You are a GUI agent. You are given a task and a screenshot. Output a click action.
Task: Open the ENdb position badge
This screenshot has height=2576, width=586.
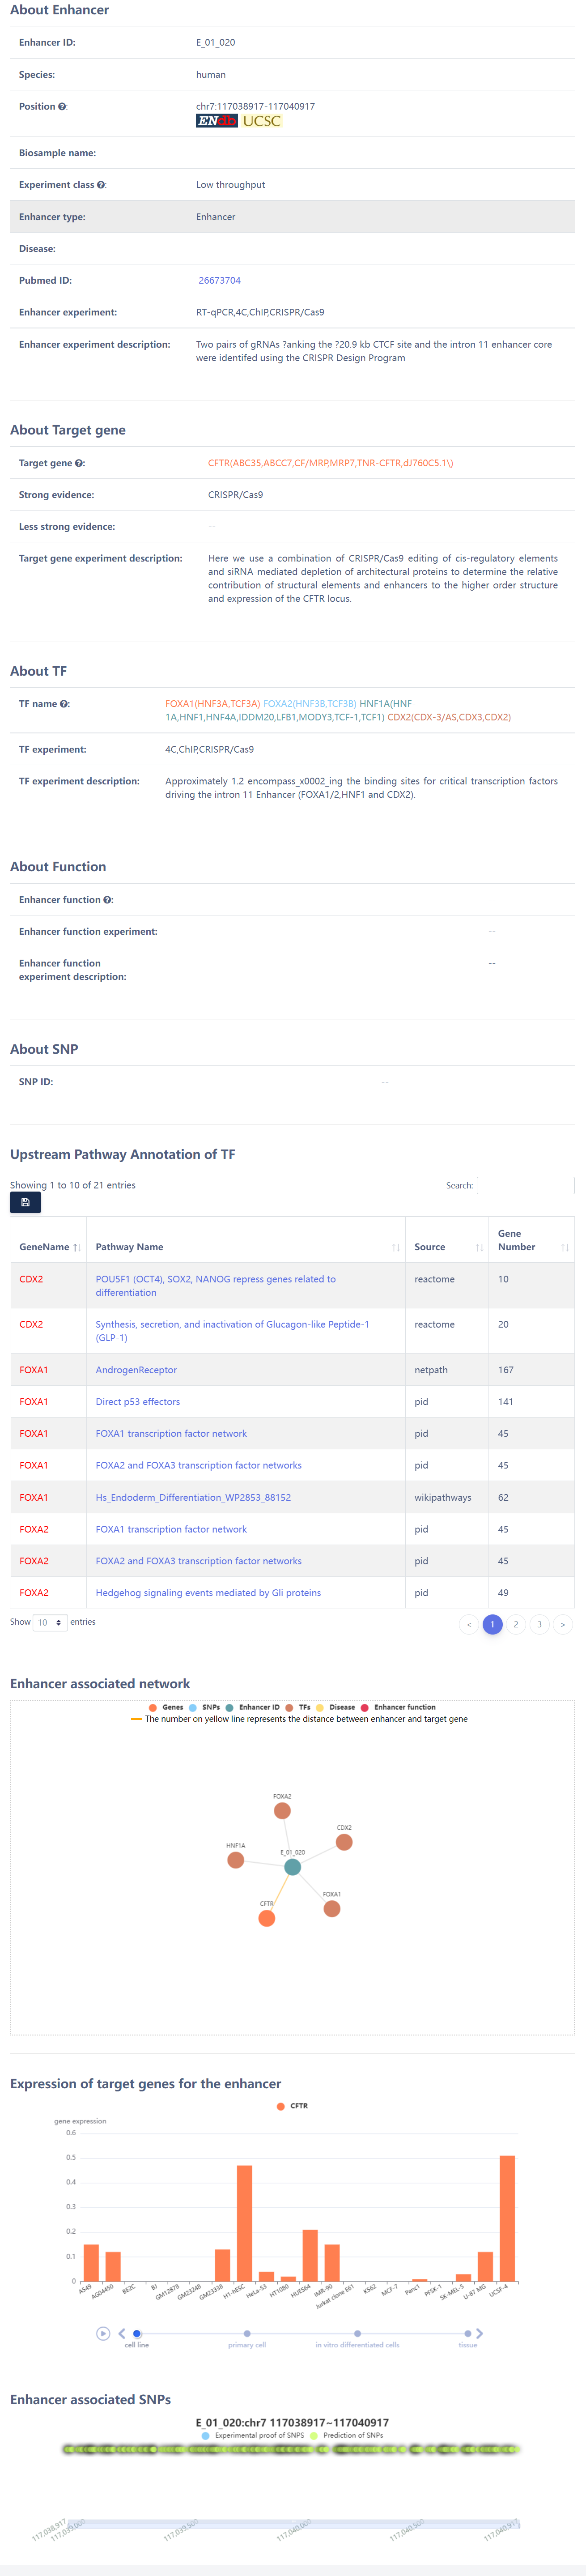pos(216,121)
